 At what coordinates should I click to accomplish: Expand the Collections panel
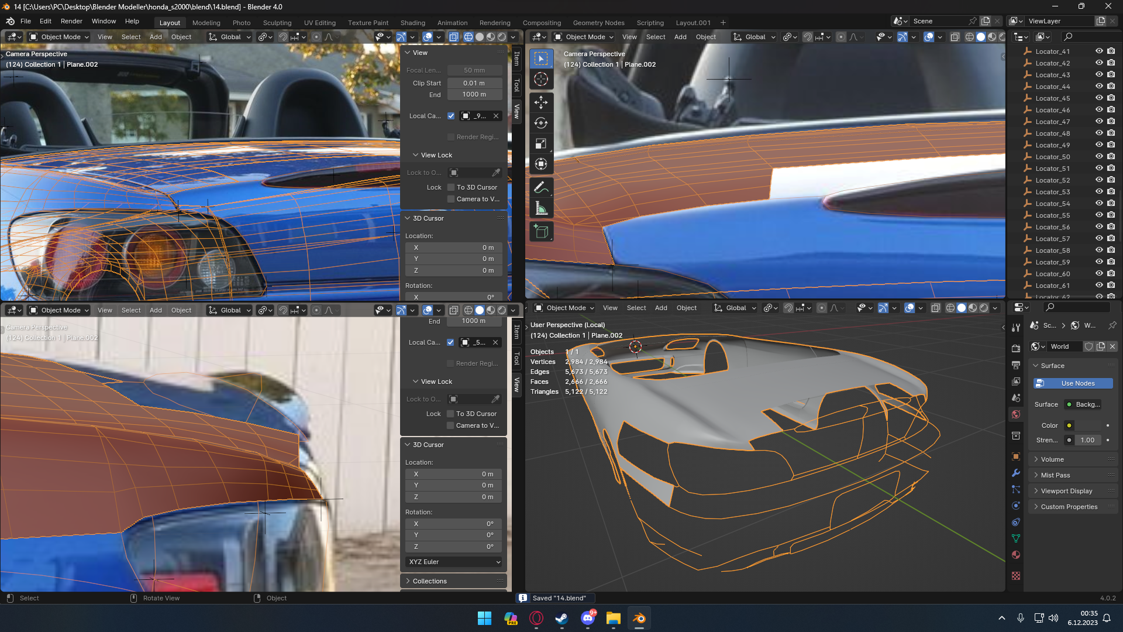click(x=430, y=581)
